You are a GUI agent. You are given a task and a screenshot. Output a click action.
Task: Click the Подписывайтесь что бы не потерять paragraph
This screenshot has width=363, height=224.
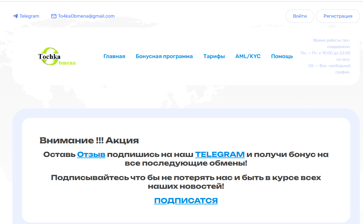186,182
